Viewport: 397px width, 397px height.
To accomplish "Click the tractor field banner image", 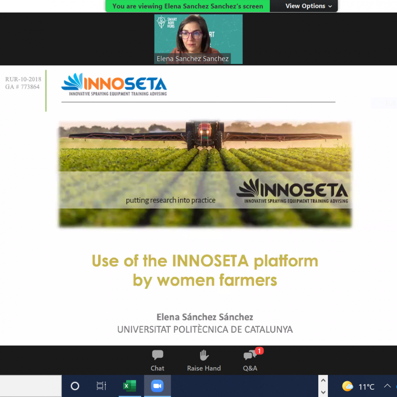I will [205, 174].
